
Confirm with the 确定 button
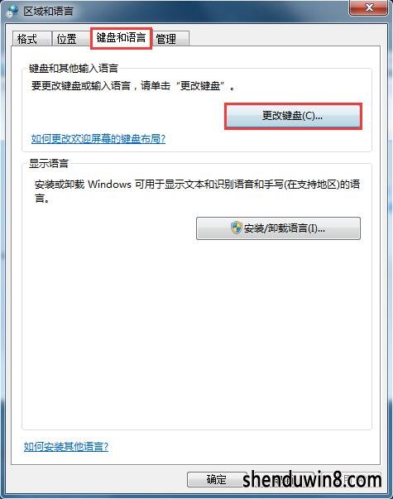[217, 479]
